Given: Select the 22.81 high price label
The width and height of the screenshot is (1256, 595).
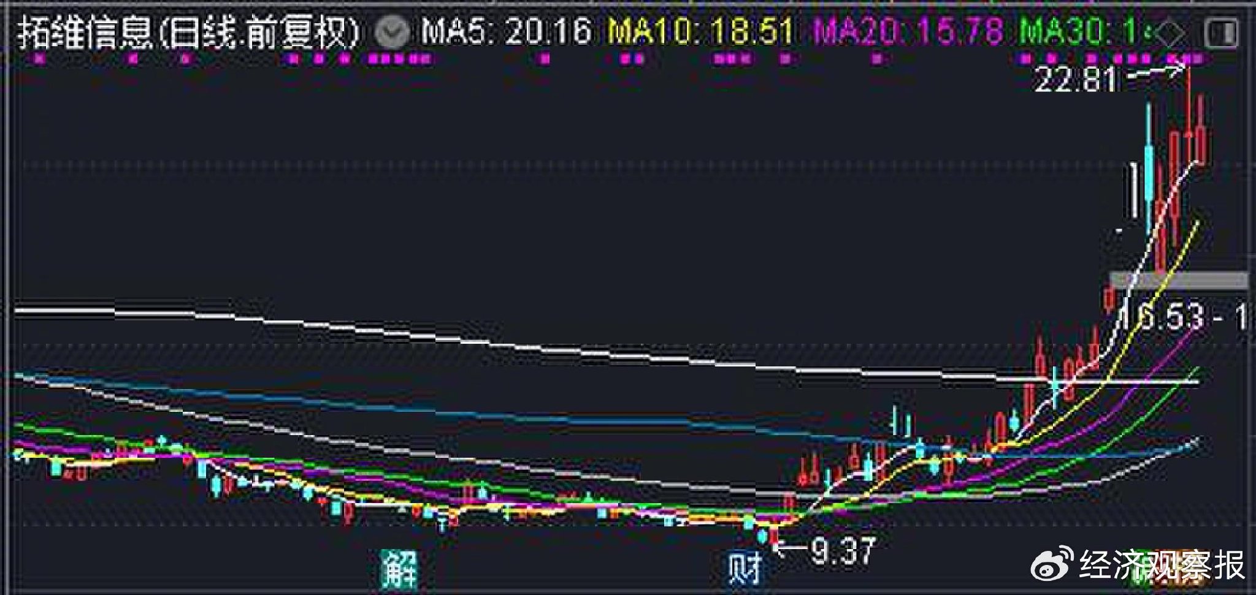Looking at the screenshot, I should coord(1075,80).
